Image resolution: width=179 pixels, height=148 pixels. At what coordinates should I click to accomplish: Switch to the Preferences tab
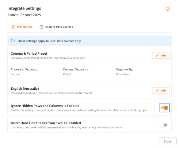click(x=21, y=27)
